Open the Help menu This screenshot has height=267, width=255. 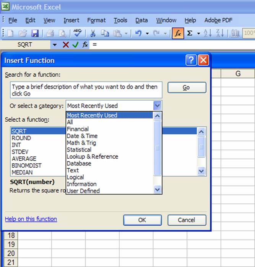point(190,20)
